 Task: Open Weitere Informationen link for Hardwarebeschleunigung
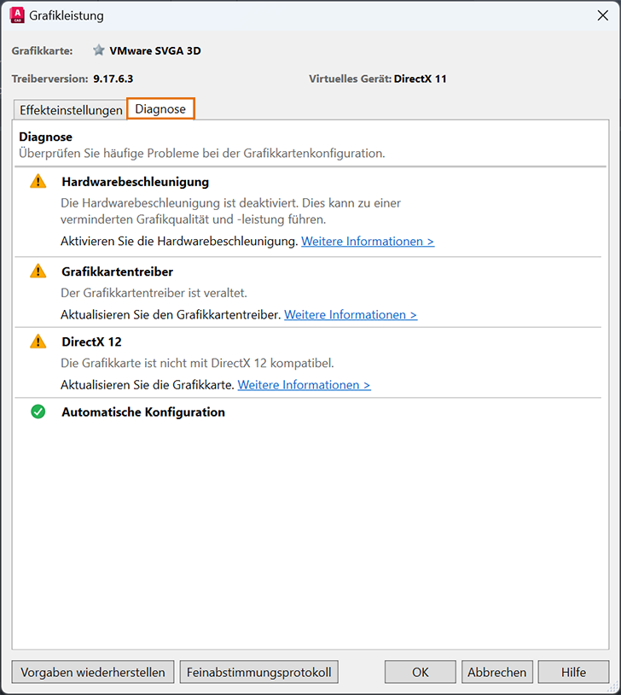pos(368,241)
